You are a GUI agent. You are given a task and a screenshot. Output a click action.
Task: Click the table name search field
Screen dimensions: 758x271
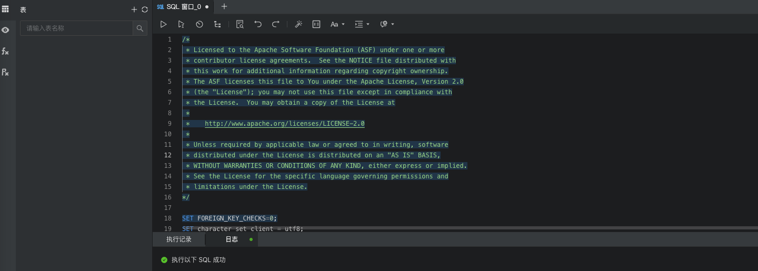[77, 28]
